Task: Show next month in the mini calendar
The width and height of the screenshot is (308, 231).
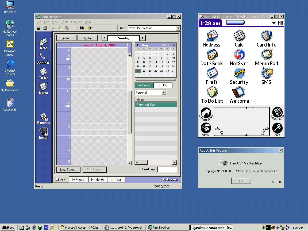Action: (174, 45)
